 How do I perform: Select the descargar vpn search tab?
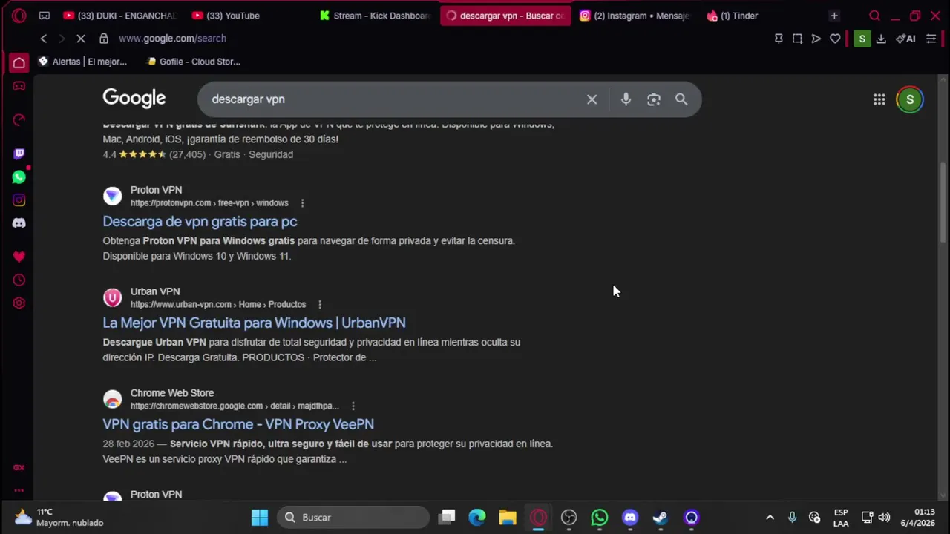[x=505, y=16]
